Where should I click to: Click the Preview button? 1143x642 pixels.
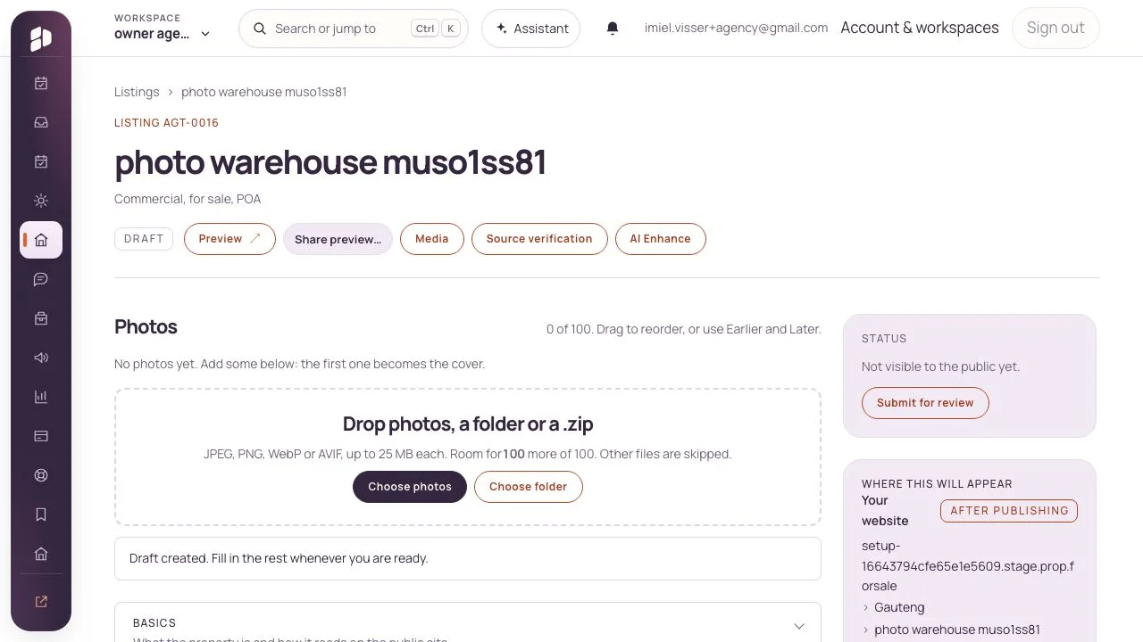point(229,239)
